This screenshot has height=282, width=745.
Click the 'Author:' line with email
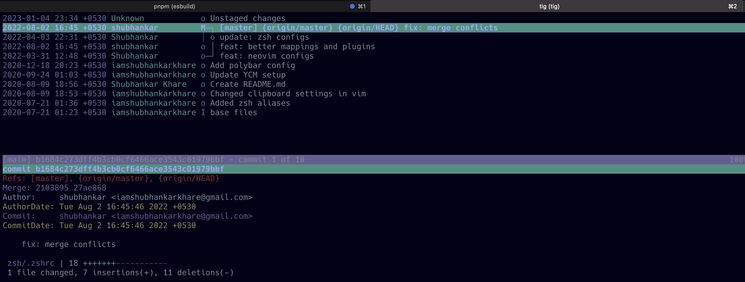tap(128, 198)
